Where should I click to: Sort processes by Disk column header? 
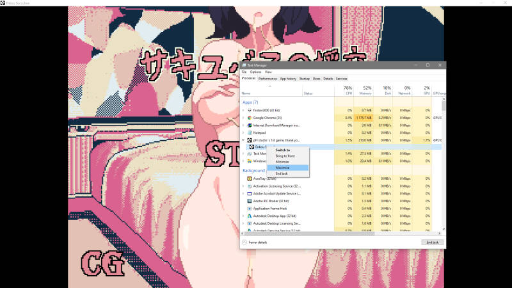pyautogui.click(x=383, y=90)
